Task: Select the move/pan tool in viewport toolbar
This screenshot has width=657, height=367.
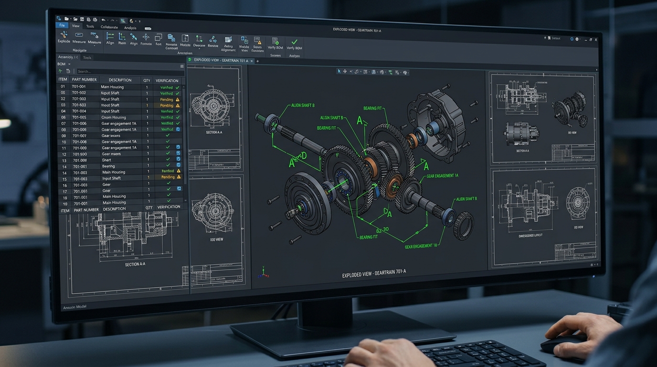Action: point(345,72)
